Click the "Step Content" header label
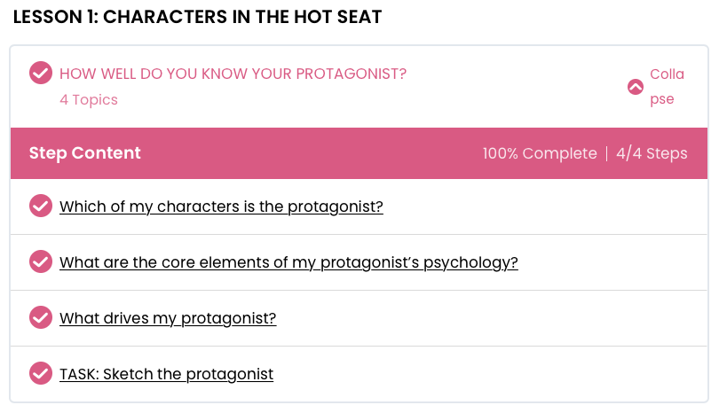This screenshot has width=719, height=413. 85,153
